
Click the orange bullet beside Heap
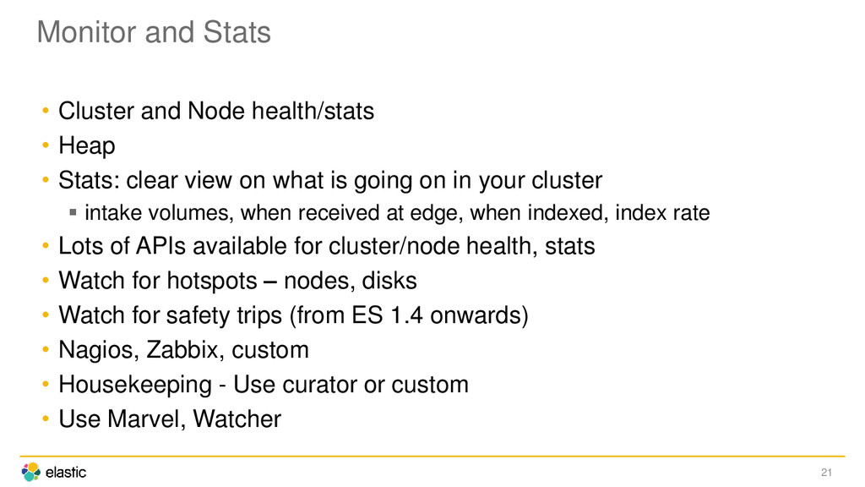(x=46, y=145)
